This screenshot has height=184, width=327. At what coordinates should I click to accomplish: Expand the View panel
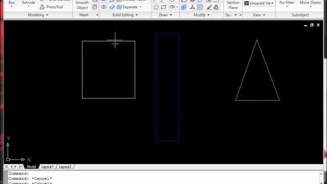click(259, 15)
